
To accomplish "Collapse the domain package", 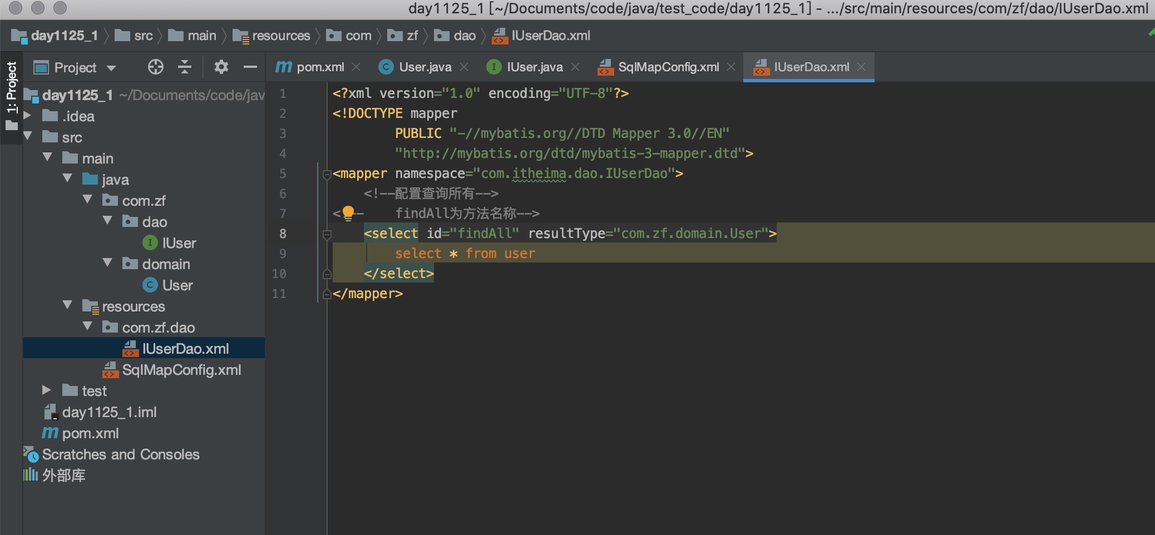I will (x=107, y=263).
